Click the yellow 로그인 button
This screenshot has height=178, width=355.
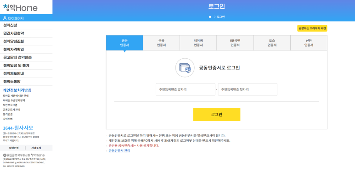tap(216, 114)
